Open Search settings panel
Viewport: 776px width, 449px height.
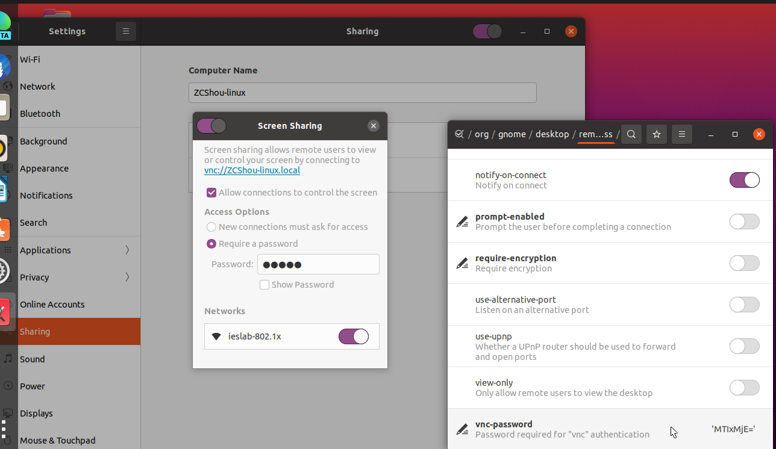click(x=70, y=223)
